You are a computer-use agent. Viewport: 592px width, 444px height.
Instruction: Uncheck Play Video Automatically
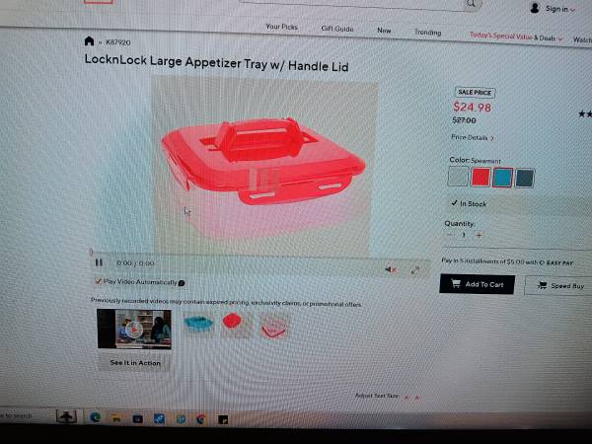pyautogui.click(x=98, y=281)
